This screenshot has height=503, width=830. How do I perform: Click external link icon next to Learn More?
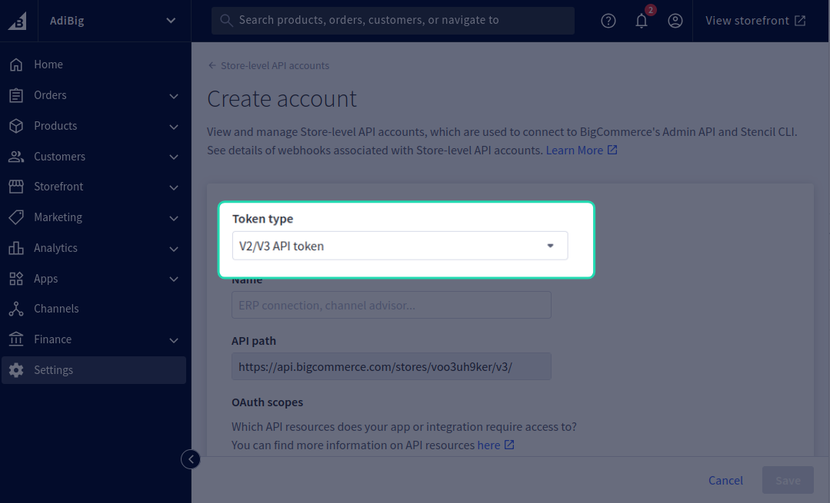pos(612,150)
